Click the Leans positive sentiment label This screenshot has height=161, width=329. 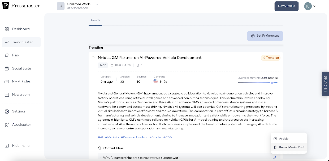pos(269,78)
